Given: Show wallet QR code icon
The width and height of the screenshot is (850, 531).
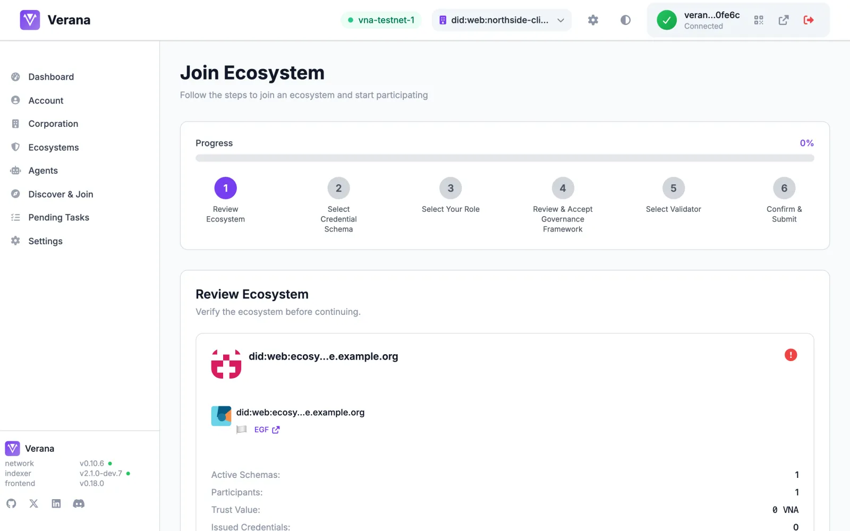Looking at the screenshot, I should tap(759, 20).
